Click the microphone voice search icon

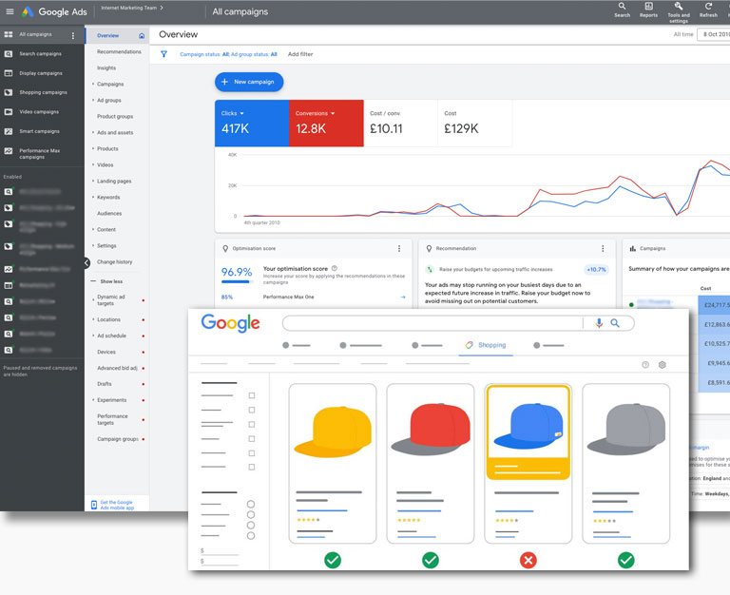(599, 323)
